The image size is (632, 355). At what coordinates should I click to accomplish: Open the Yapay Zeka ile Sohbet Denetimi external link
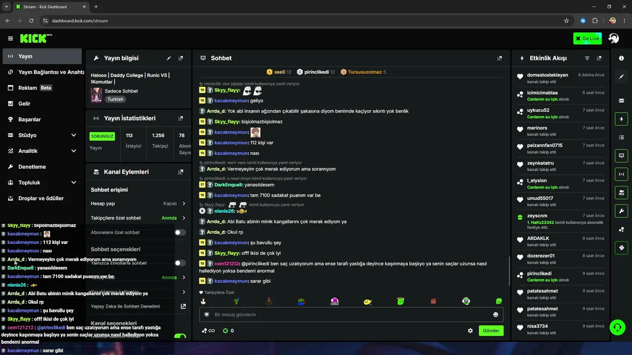[x=183, y=306]
